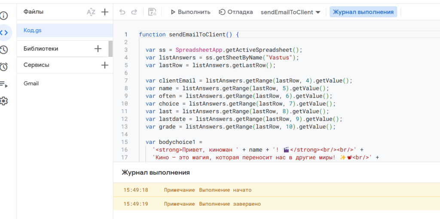This screenshot has width=440, height=219.
Task: Click the Журнал выполнения panel heading
Action: coord(156,173)
